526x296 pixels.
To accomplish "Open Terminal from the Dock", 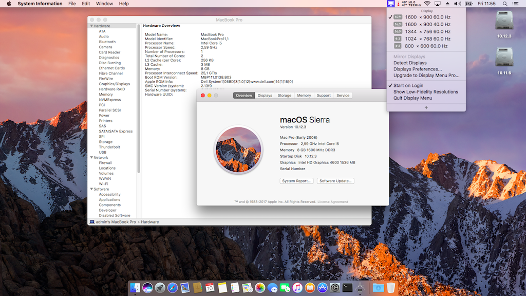I will (346, 288).
